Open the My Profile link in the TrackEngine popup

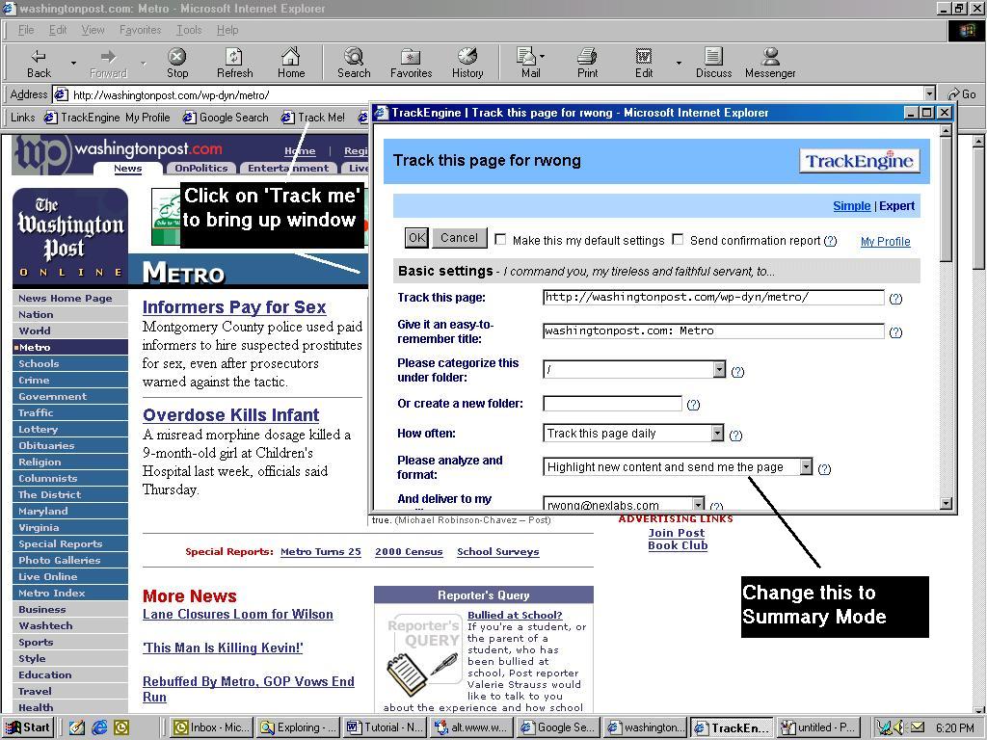(x=885, y=242)
